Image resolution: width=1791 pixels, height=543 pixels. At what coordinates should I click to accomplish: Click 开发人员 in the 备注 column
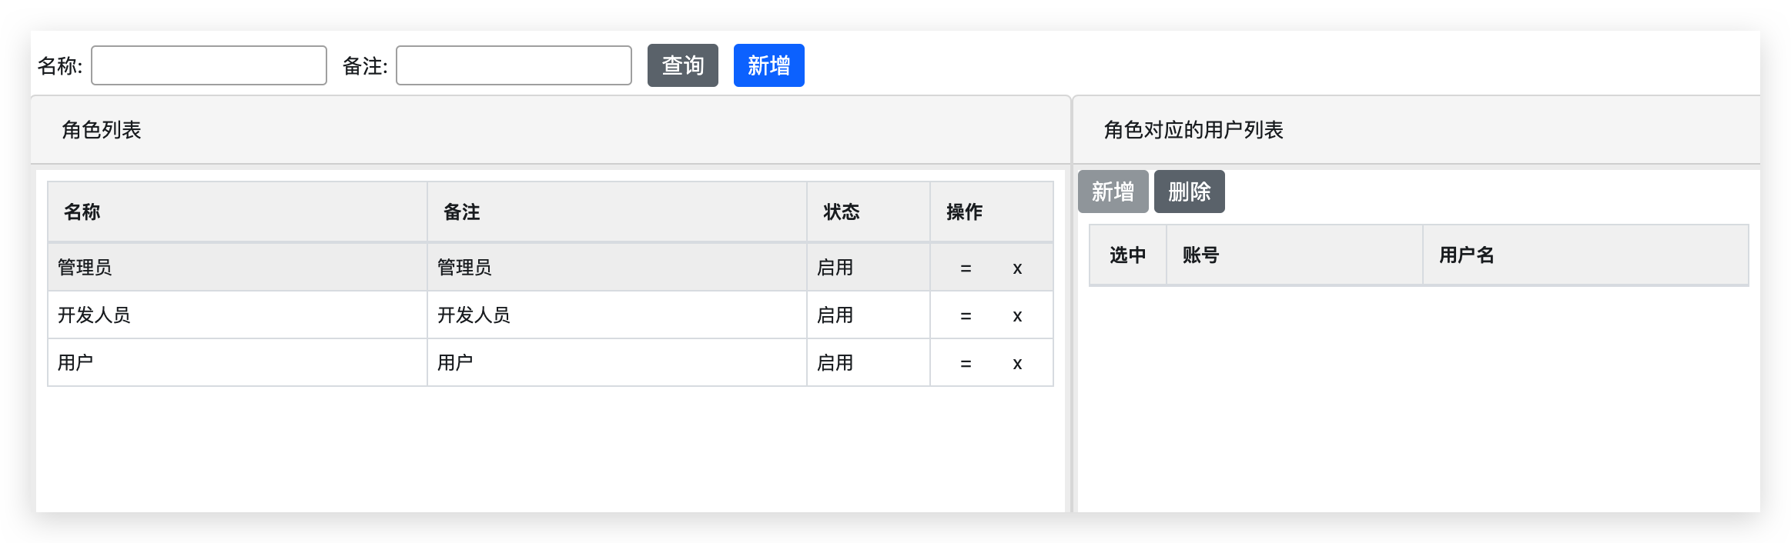(474, 315)
